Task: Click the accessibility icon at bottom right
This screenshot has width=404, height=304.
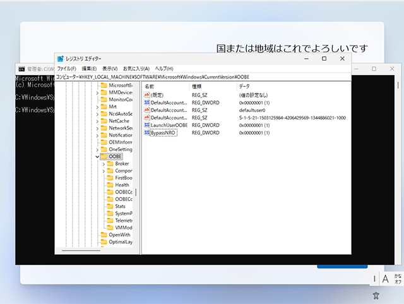Action: [x=376, y=295]
